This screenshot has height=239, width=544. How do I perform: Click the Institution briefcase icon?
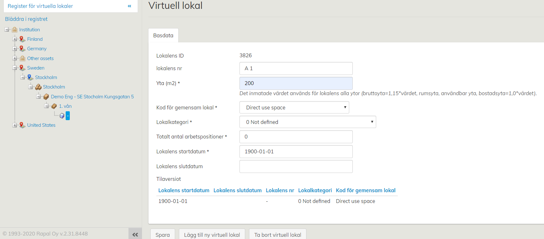(x=15, y=30)
